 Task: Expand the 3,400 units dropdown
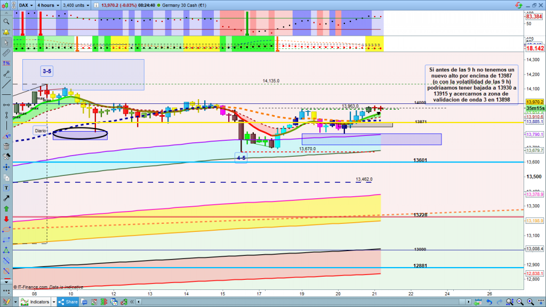point(76,5)
